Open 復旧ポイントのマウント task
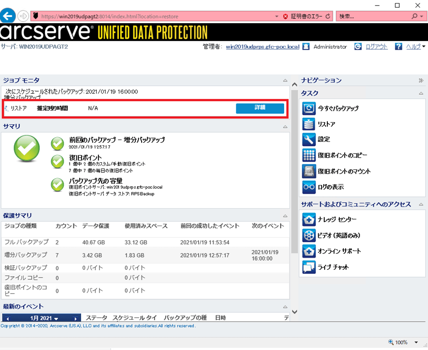This screenshot has height=350, width=428. (344, 171)
